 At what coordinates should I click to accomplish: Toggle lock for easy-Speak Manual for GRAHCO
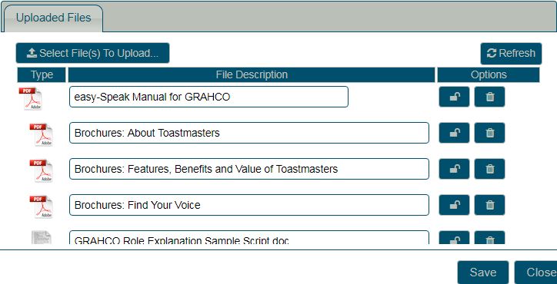pos(454,97)
